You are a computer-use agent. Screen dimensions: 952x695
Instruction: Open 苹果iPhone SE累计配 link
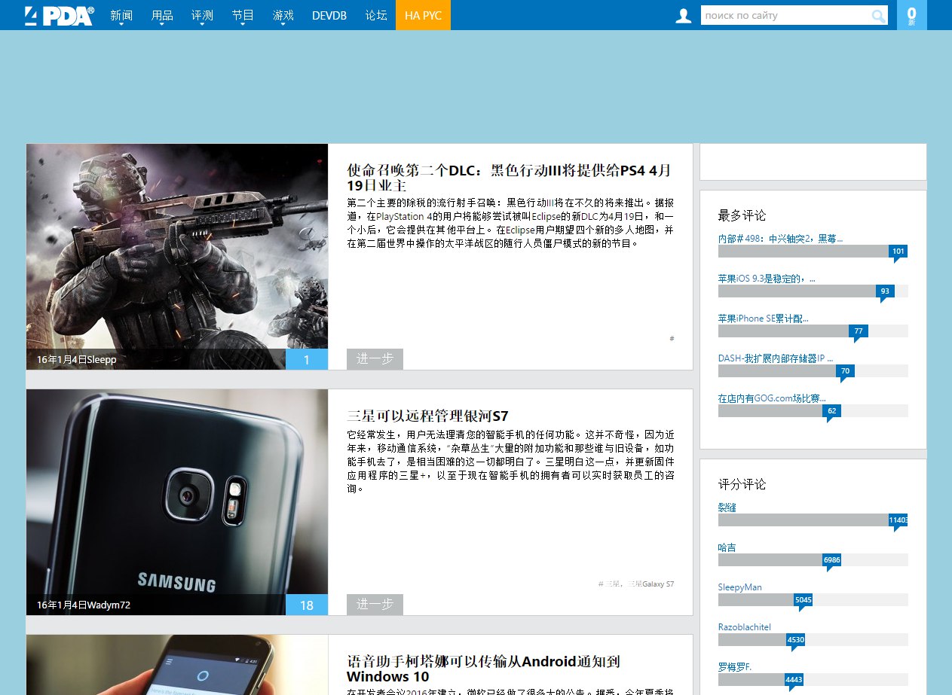[763, 319]
